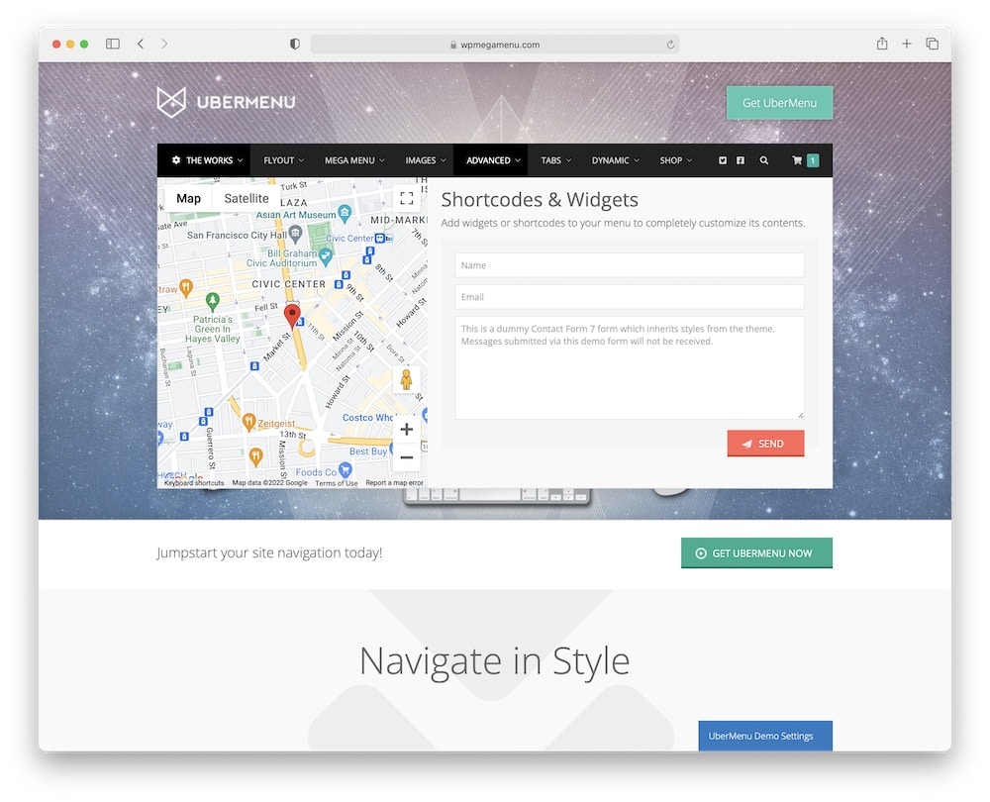Send the contact form
Image resolution: width=990 pixels, height=802 pixels.
765,444
